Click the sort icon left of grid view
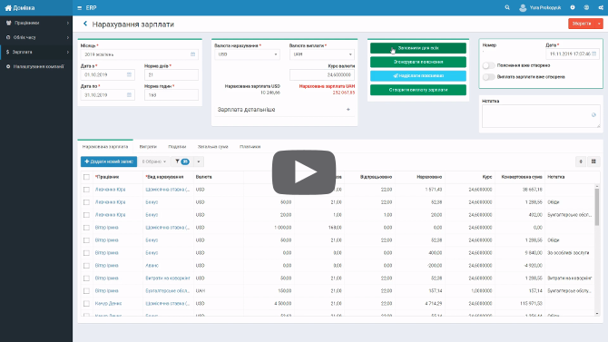 click(581, 161)
